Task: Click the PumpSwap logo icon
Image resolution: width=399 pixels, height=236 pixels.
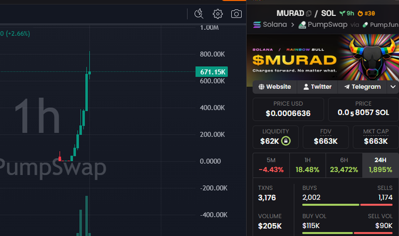Action: [x=302, y=25]
